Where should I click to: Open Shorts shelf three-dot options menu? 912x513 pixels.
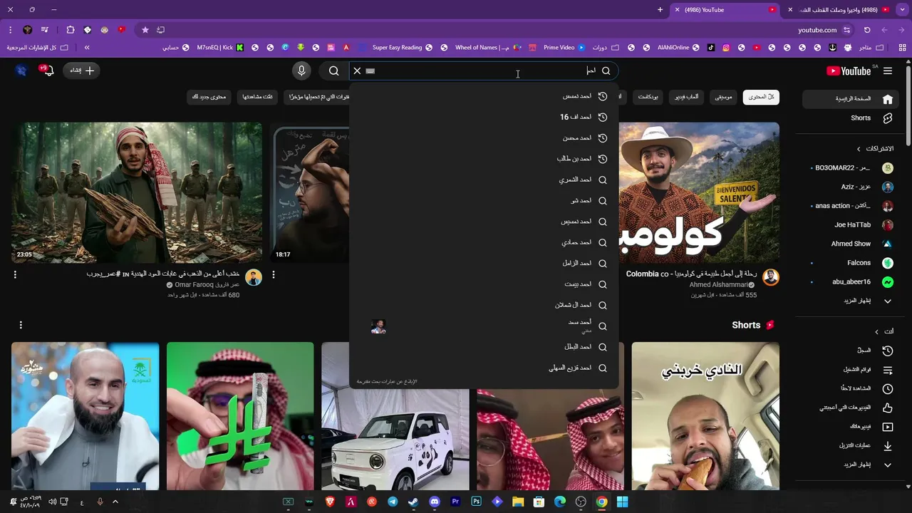pyautogui.click(x=21, y=325)
